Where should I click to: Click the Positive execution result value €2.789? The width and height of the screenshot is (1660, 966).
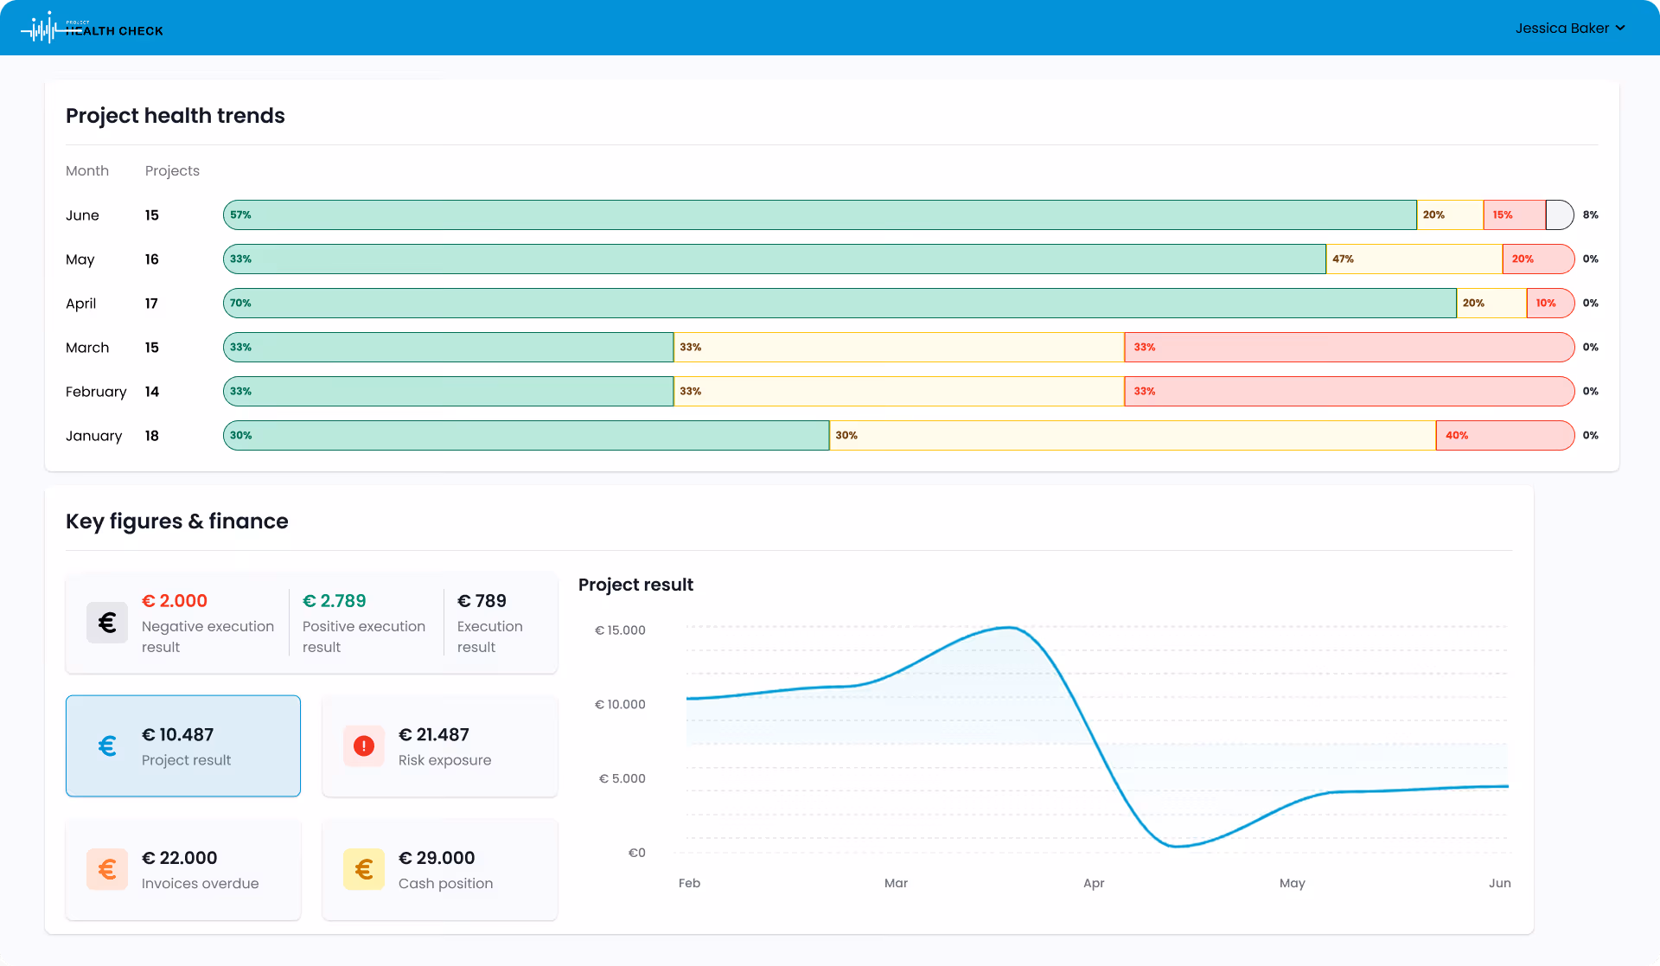335,601
